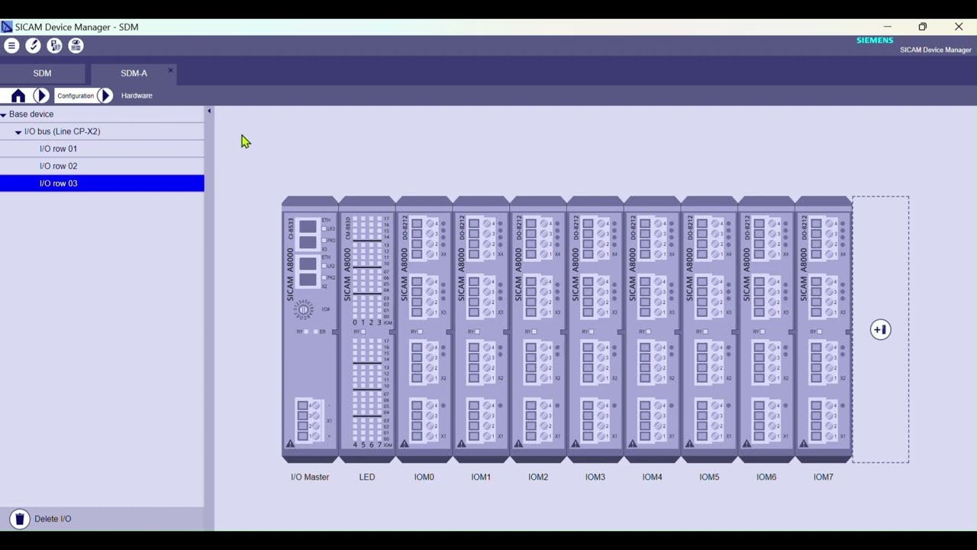Select the IOM1 DO-8212 module
The width and height of the screenshot is (977, 550).
(481, 329)
